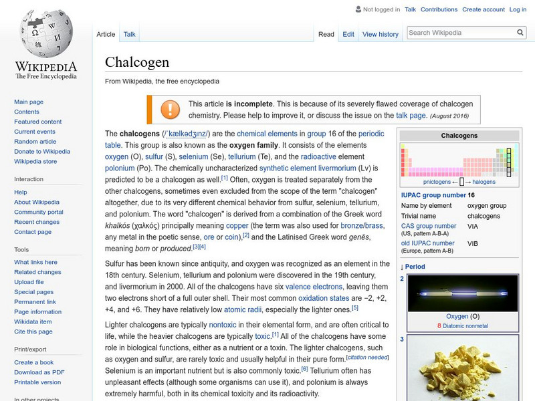Click Create account
This screenshot has height=401, width=535.
point(483,9)
